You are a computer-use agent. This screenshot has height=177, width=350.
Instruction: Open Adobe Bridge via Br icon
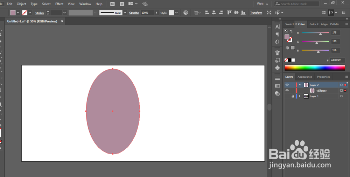click(x=112, y=4)
